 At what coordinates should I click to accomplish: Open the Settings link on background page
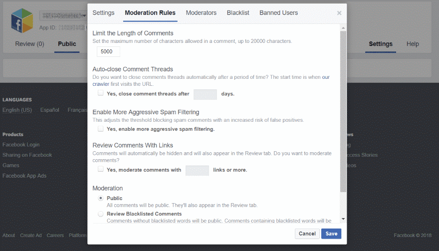point(381,44)
